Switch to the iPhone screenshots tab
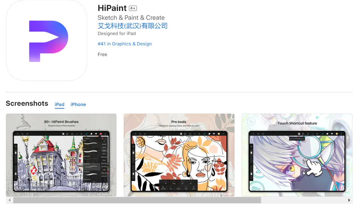Viewport: 359px width, 210px height. (x=78, y=104)
